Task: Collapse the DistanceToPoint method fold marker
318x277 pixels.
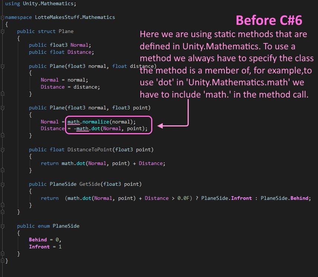Action: (3, 150)
